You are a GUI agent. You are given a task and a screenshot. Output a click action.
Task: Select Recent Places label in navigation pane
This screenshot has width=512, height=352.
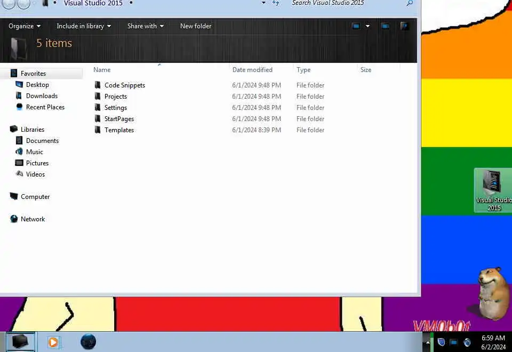pos(45,107)
